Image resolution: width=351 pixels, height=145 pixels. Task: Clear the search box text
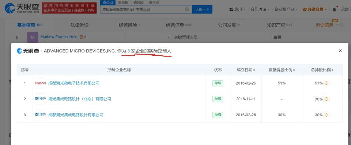point(187,9)
